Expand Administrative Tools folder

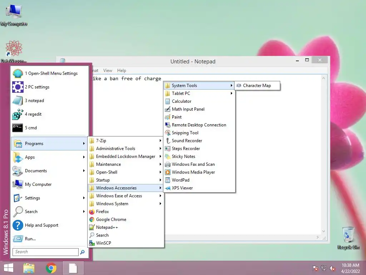(125, 149)
